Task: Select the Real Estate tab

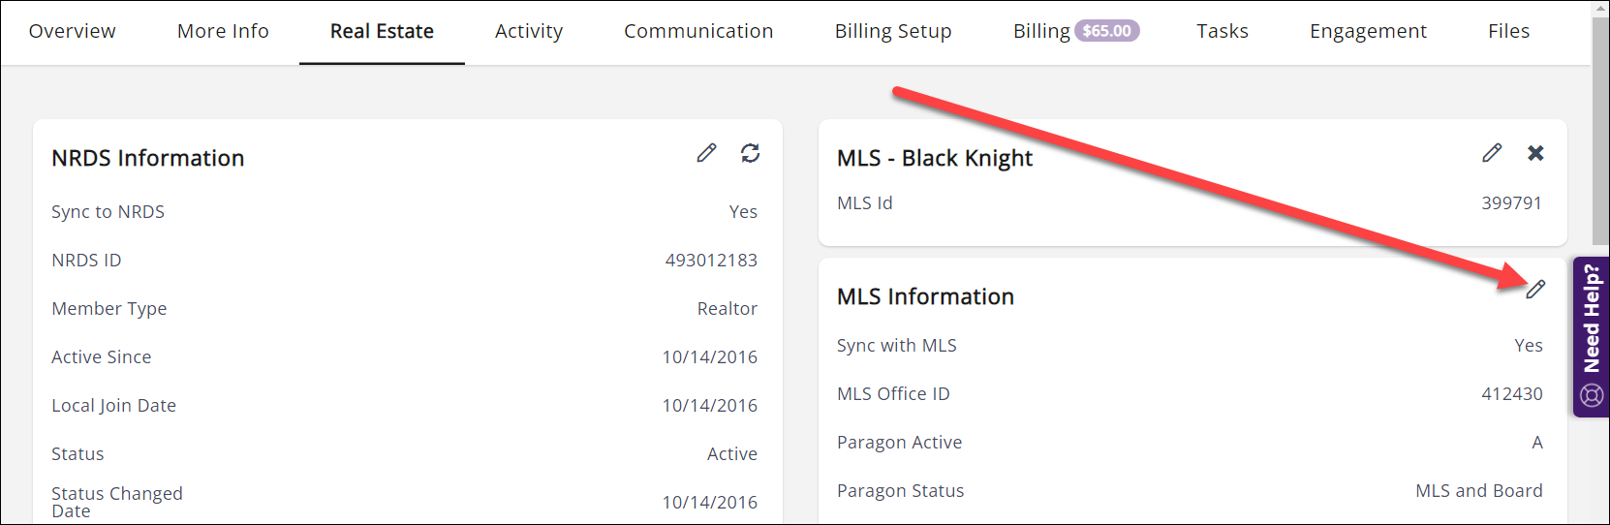Action: pos(382,31)
